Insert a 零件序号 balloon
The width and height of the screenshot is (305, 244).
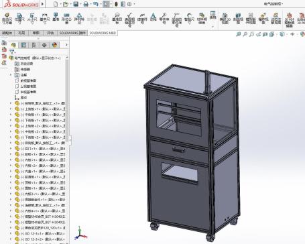pos(164,19)
